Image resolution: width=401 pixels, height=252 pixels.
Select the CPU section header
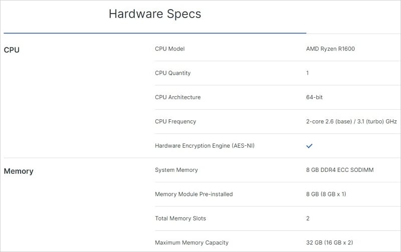click(x=12, y=50)
